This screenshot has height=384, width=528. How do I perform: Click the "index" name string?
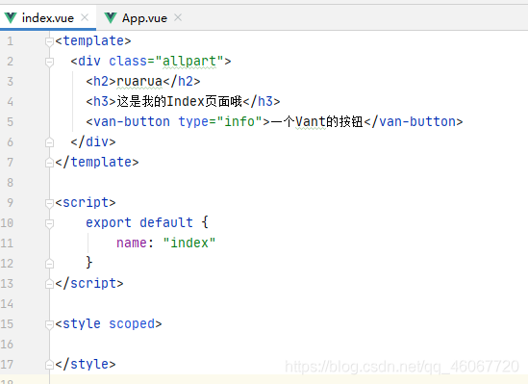pos(189,243)
